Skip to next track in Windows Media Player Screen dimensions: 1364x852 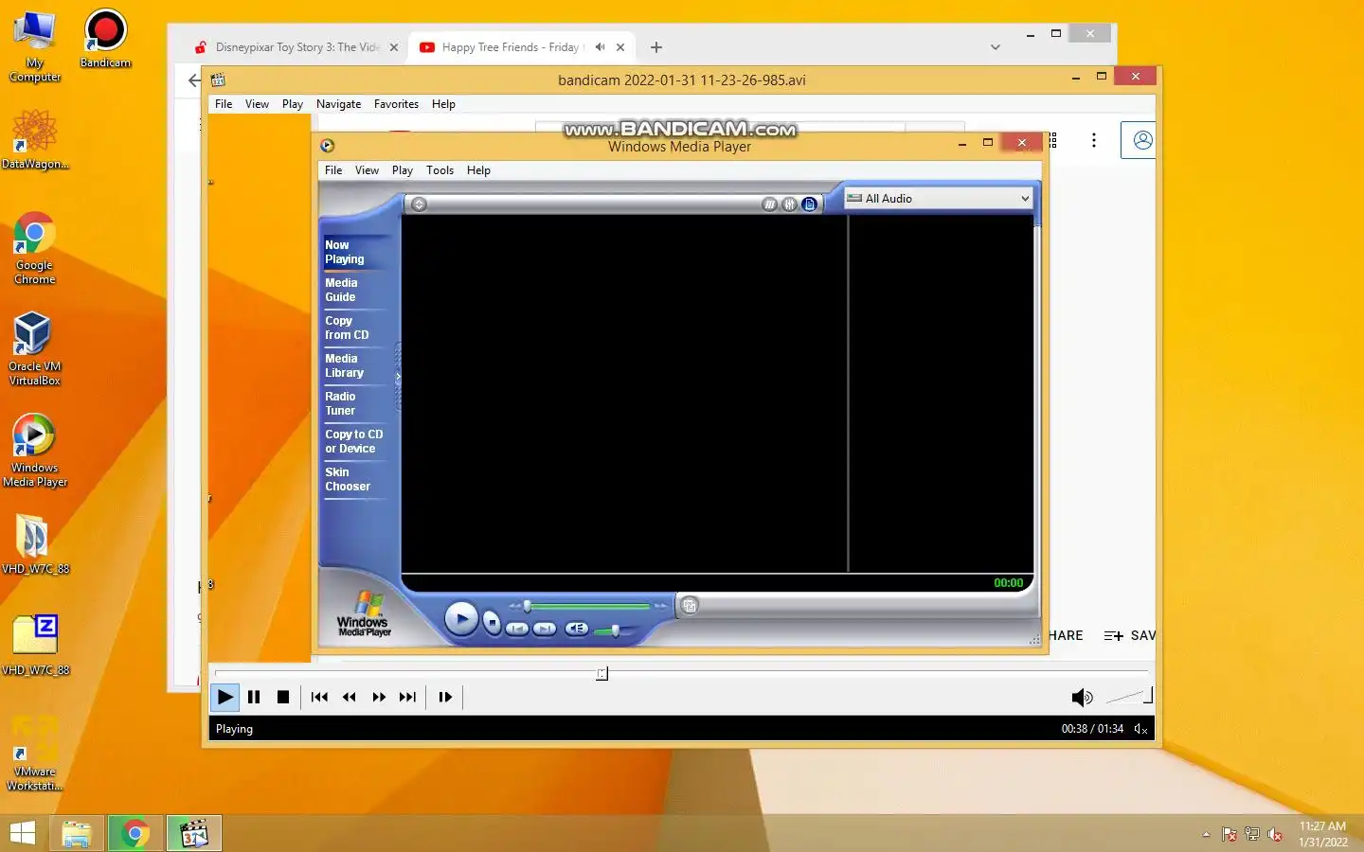tap(545, 629)
